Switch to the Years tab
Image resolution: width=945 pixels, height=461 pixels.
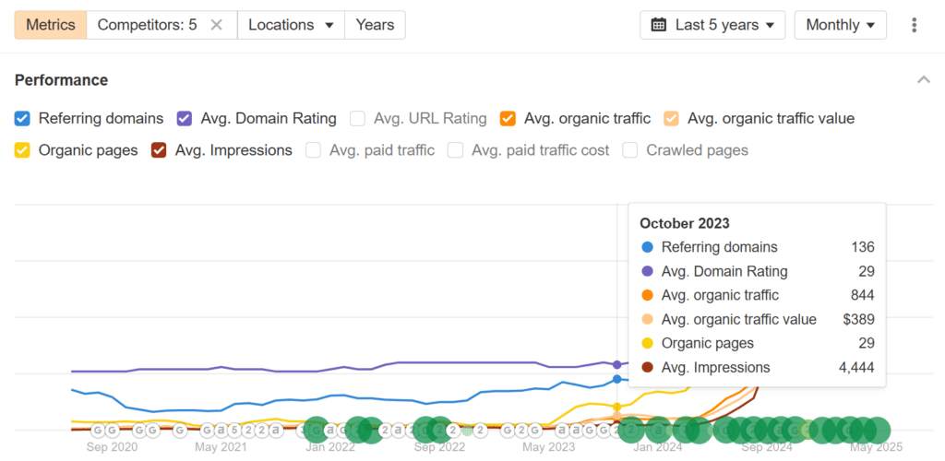tap(375, 25)
